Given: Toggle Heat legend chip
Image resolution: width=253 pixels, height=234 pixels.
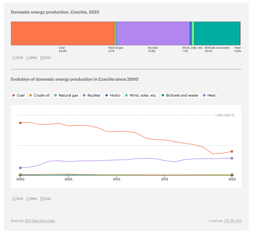Looking at the screenshot, I should pos(209,96).
